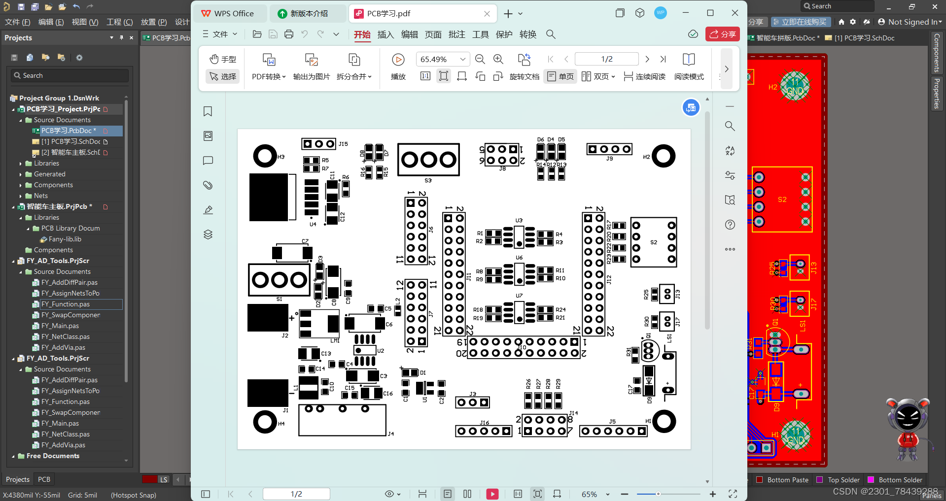Viewport: 946px width, 501px height.
Task: Click the translate icon on right sidebar
Action: 730,151
